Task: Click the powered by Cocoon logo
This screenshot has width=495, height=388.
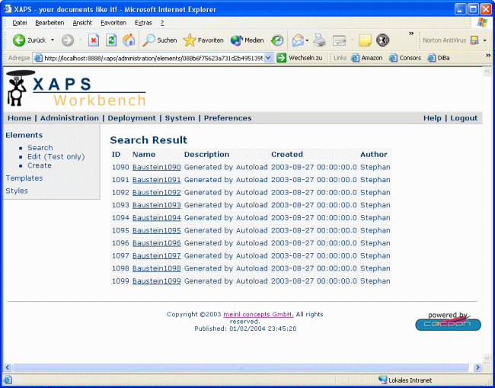Action: pos(448,322)
